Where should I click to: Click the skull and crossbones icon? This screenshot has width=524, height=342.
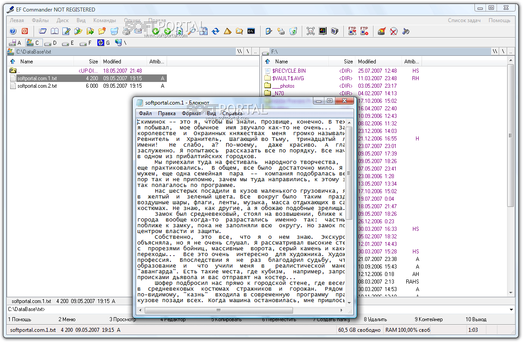[x=310, y=31]
